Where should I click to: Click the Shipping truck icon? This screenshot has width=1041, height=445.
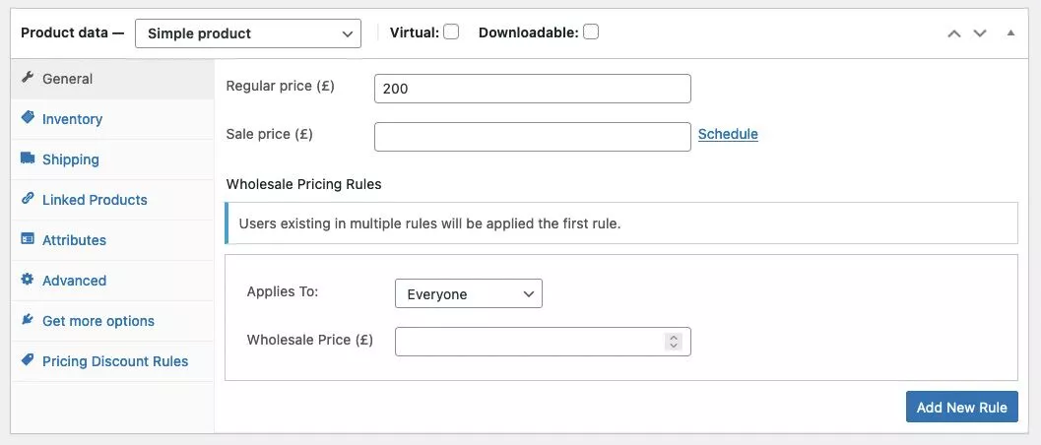(28, 159)
